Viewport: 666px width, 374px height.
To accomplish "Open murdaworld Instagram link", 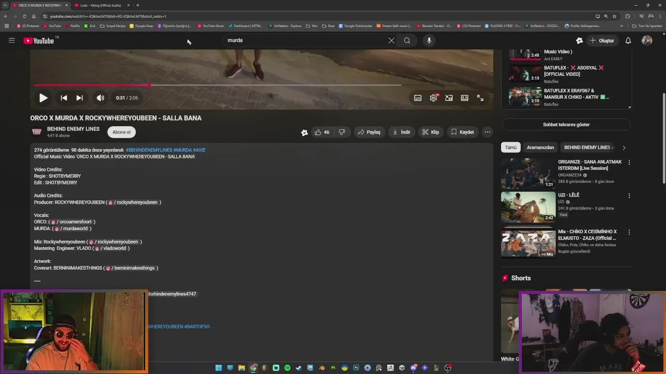I will coord(72,229).
